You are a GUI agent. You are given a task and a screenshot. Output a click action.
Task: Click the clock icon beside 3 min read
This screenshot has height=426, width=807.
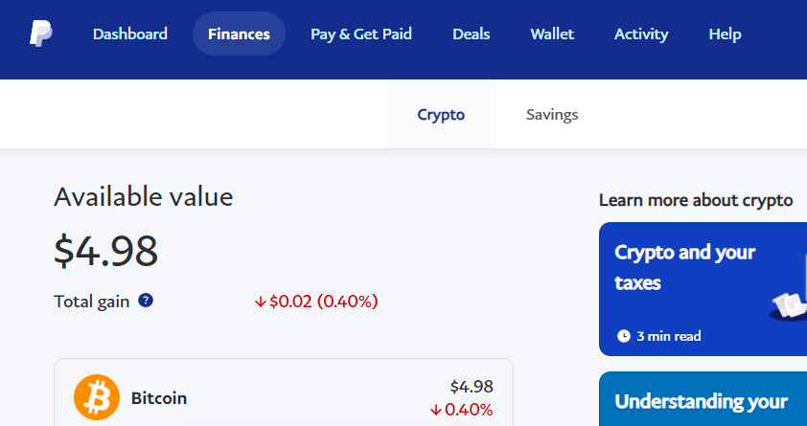624,336
